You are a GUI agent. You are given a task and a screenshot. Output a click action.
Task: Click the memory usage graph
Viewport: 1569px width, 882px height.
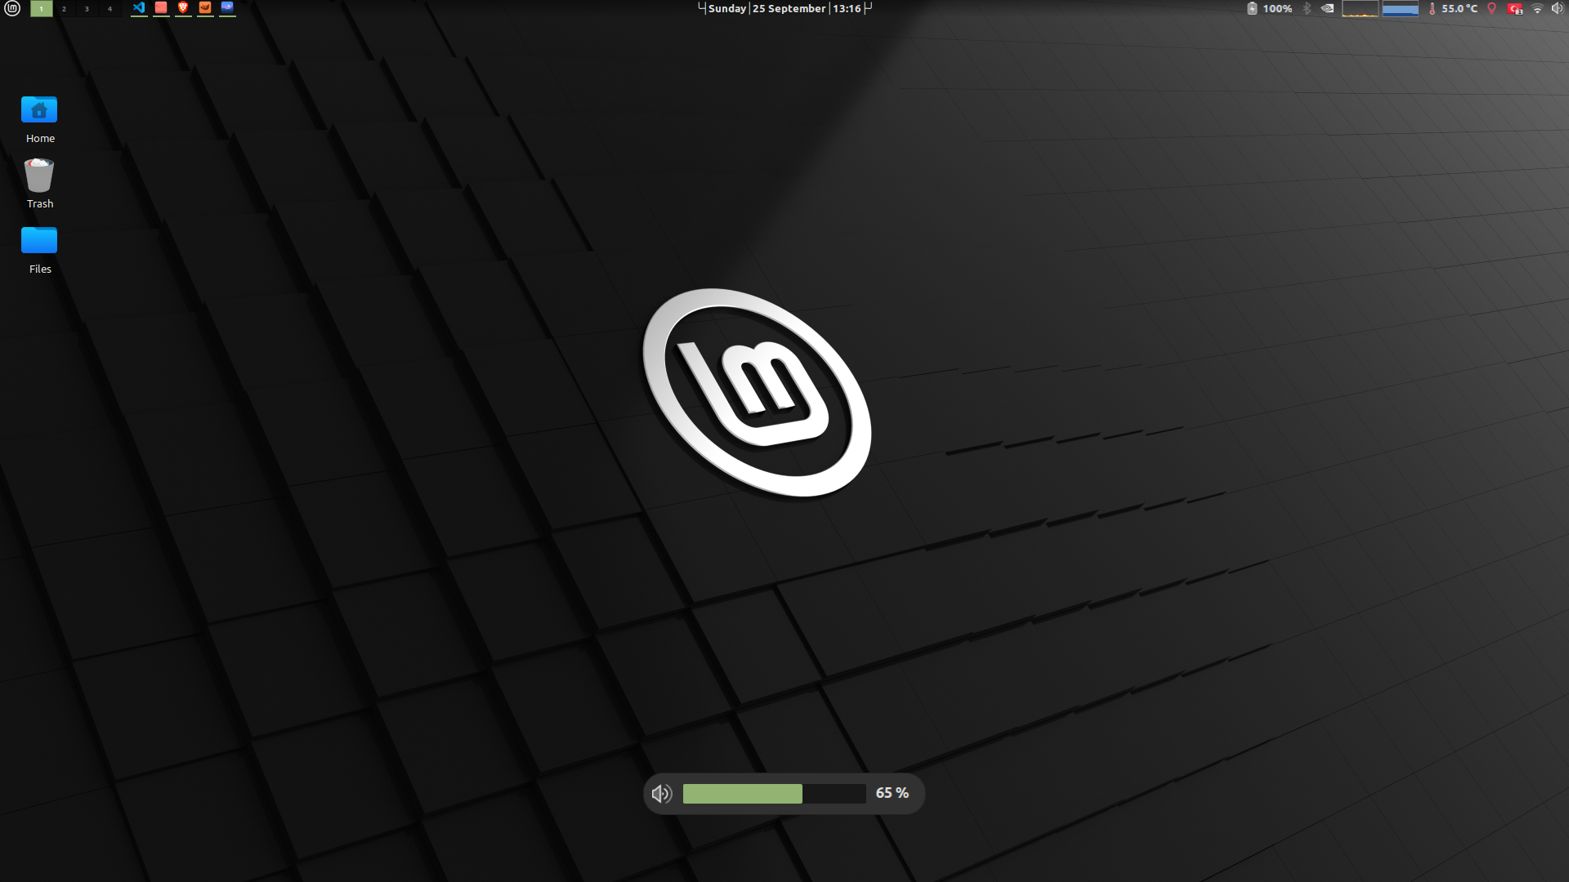click(1400, 8)
